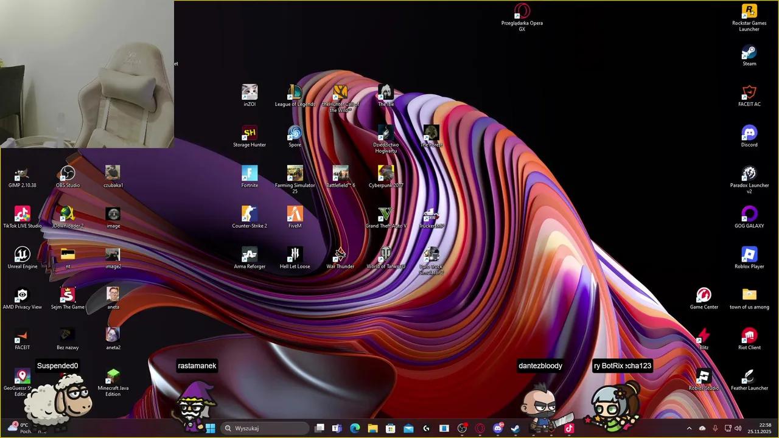Launch the Sejm The Game shortcut
This screenshot has width=779, height=438.
pos(68,299)
